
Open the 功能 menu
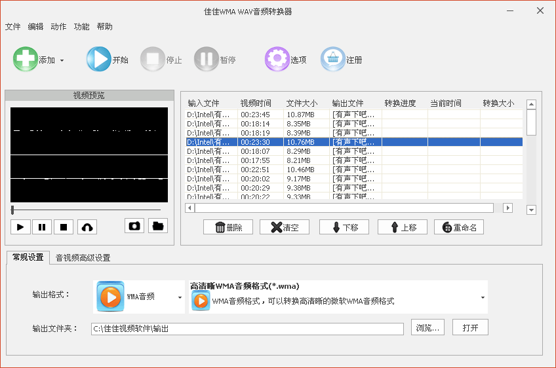(81, 27)
